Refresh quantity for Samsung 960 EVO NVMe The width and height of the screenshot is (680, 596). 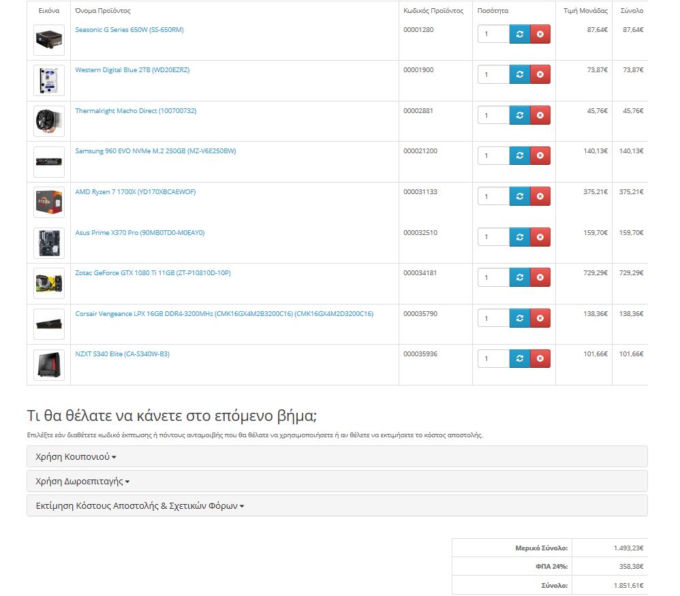point(520,155)
